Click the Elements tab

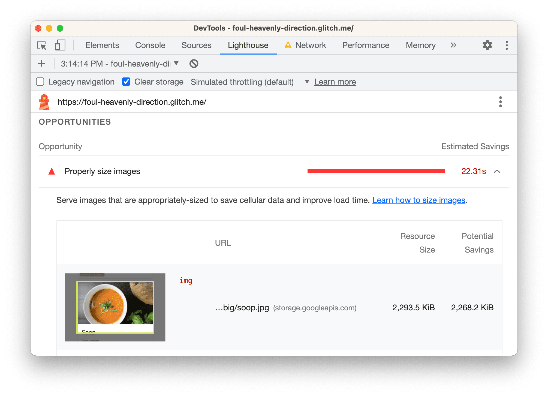tap(101, 45)
